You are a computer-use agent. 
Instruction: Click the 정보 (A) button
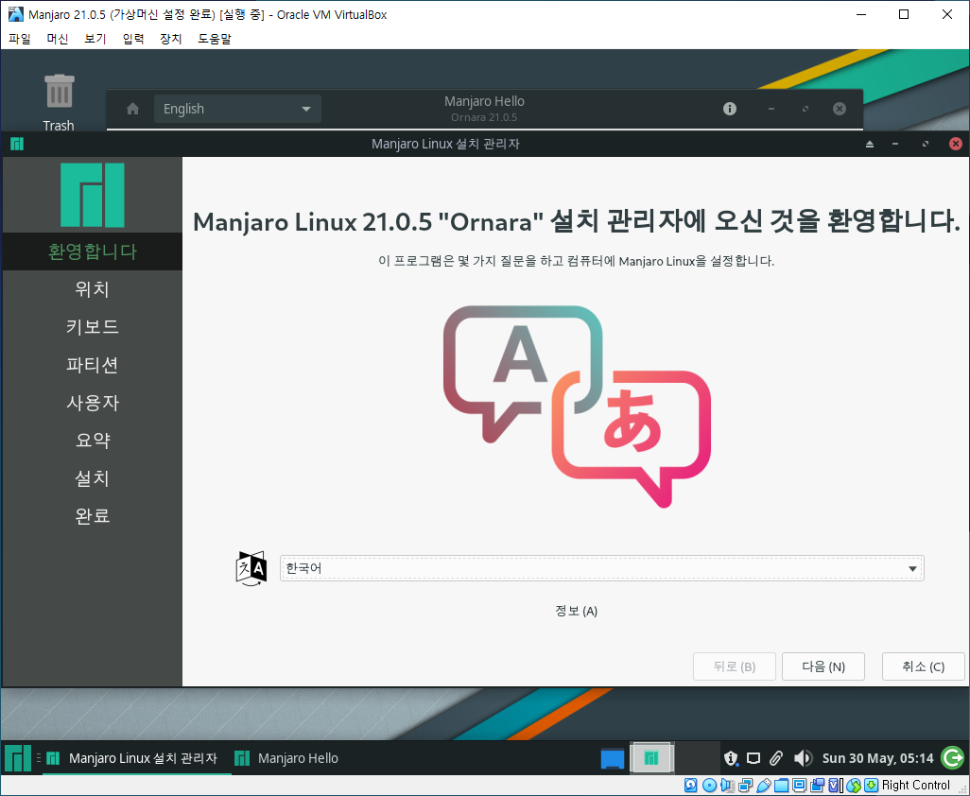point(576,611)
